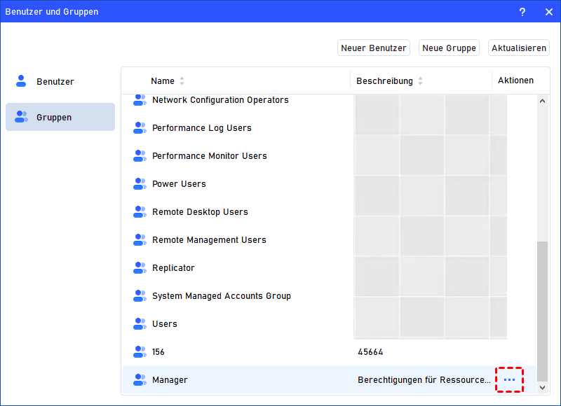Refresh the list with Aktualisieren
Image resolution: width=561 pixels, height=406 pixels.
(519, 48)
